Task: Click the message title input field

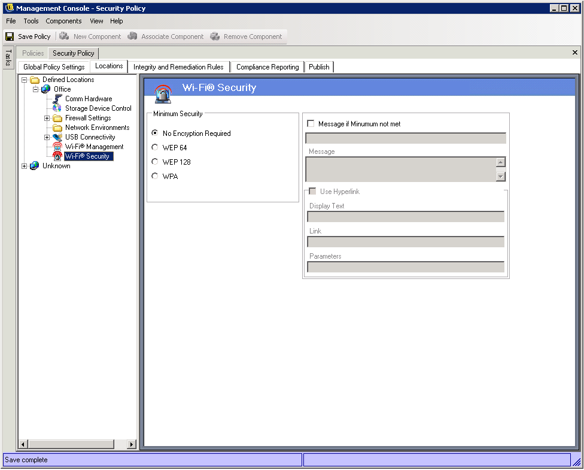Action: (x=406, y=138)
